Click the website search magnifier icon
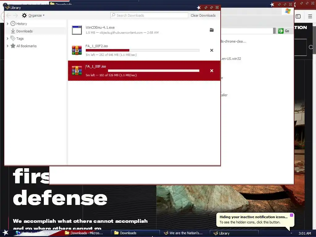 310,47
